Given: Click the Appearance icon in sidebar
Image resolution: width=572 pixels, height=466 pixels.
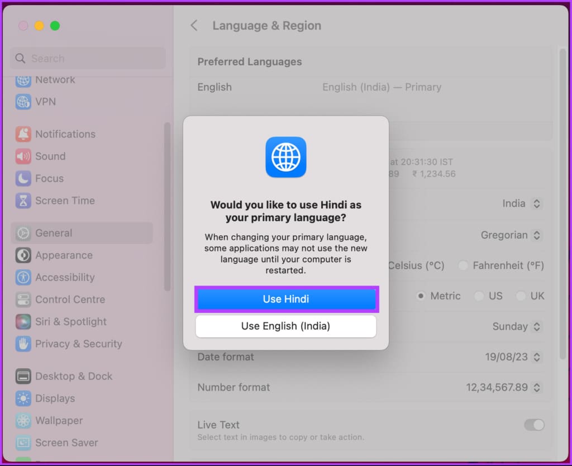Looking at the screenshot, I should pyautogui.click(x=23, y=255).
